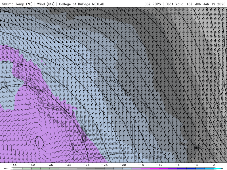The height and width of the screenshot is (170, 227).
Task: Click the -20 colorbar label
Action: click(x=123, y=165)
